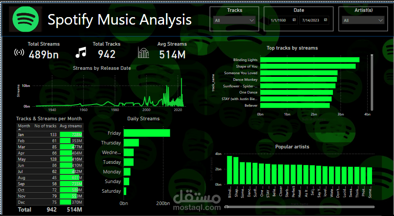
Task: Sort table by Avg streams header
Action: point(71,126)
